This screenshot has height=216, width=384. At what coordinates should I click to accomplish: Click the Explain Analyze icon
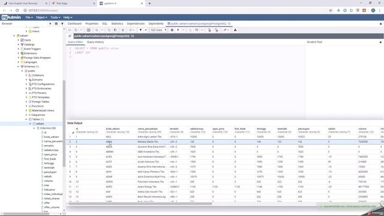coord(196,30)
